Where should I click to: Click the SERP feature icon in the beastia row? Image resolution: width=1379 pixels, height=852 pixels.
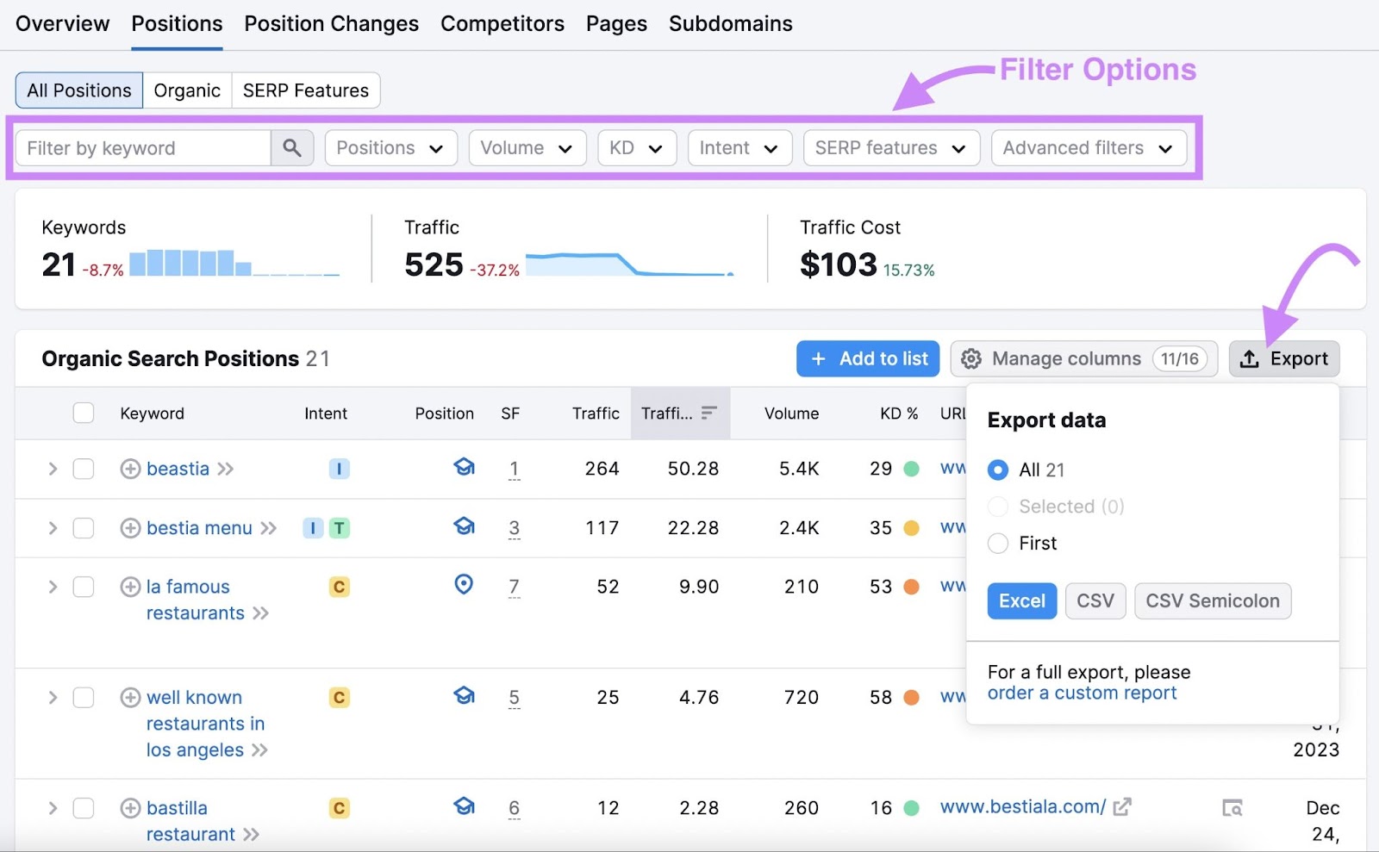pos(464,468)
